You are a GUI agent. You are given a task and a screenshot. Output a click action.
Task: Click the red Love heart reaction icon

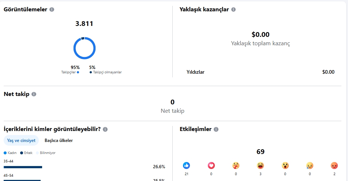click(211, 165)
